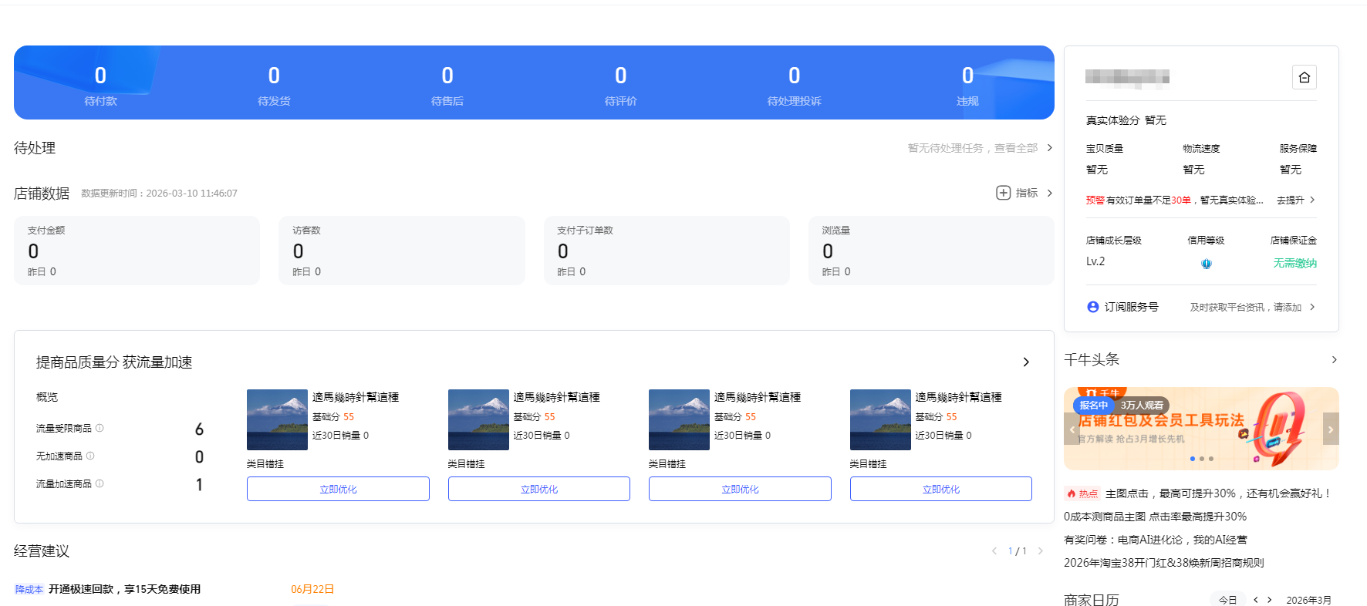
Task: Click the 降成本 tag
Action: [29, 589]
